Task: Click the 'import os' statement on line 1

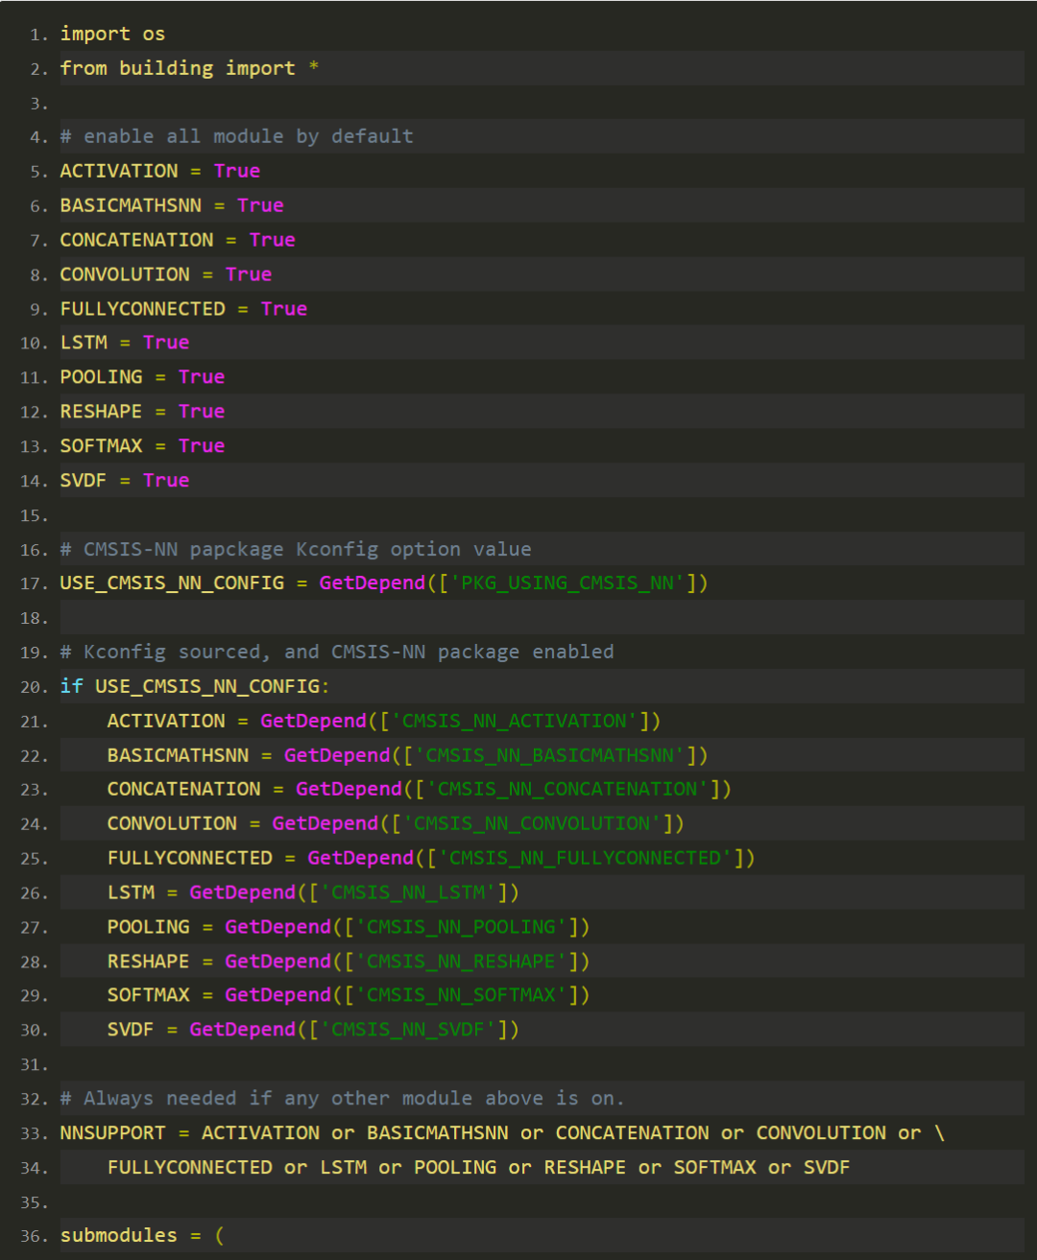Action: point(112,34)
